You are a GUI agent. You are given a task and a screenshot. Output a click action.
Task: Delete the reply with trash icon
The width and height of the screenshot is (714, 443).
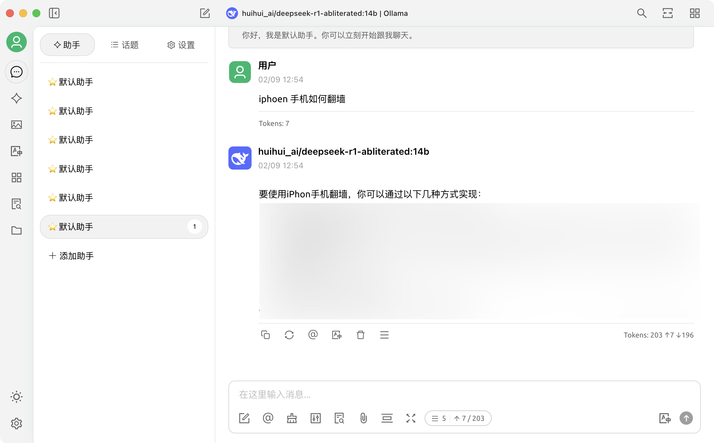tap(361, 335)
